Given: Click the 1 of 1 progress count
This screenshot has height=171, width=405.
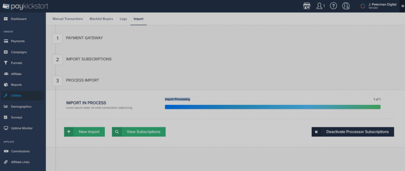Looking at the screenshot, I should pos(377,99).
